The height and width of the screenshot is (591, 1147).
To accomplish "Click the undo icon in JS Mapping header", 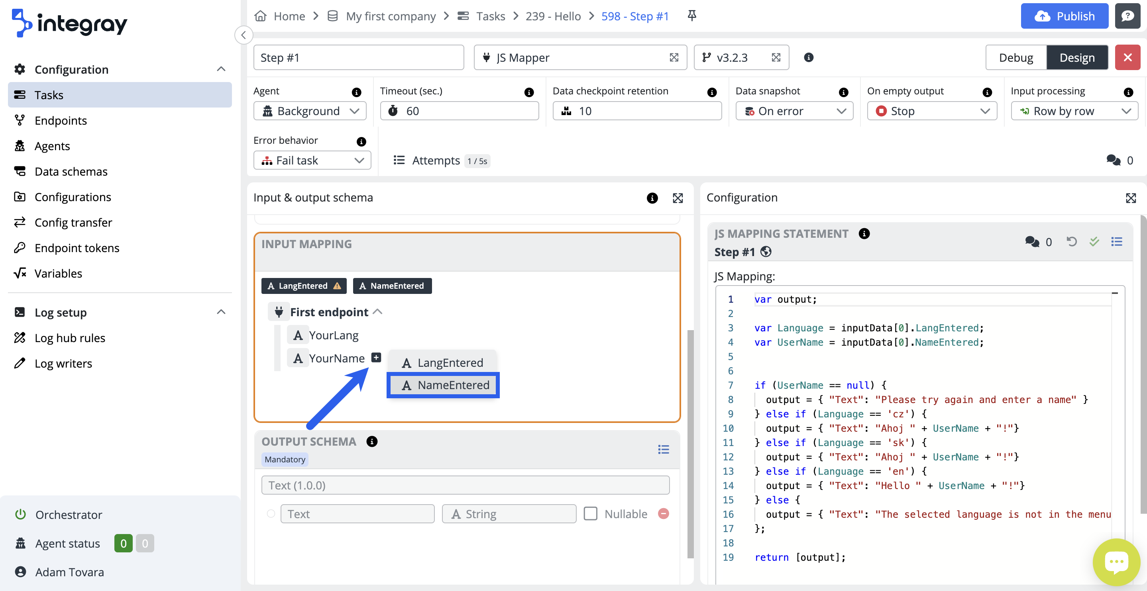I will [1071, 242].
